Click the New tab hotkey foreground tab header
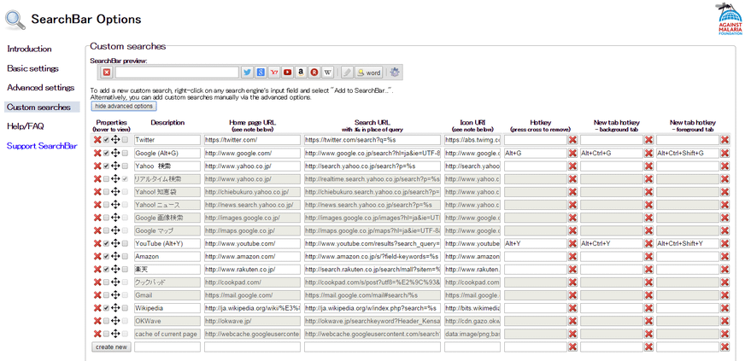The height and width of the screenshot is (361, 745). pos(692,125)
